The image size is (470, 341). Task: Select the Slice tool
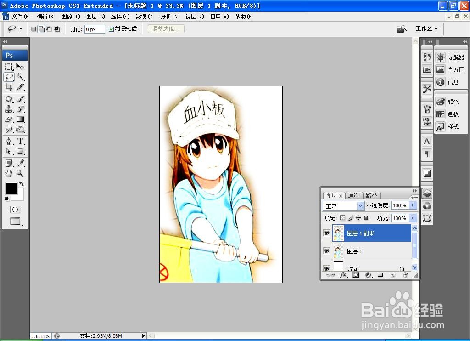pyautogui.click(x=20, y=87)
